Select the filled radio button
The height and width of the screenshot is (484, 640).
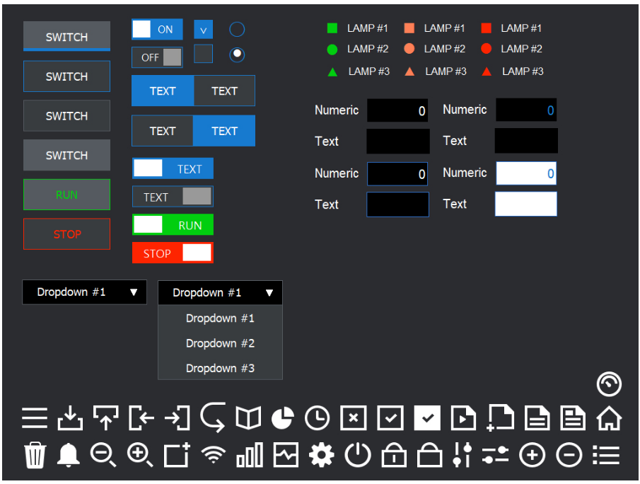[x=237, y=54]
